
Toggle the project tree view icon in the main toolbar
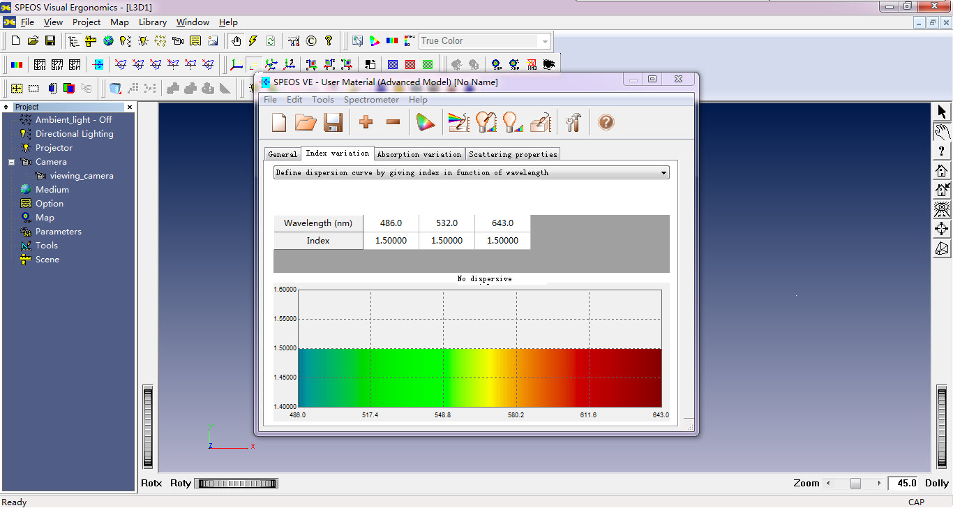73,41
